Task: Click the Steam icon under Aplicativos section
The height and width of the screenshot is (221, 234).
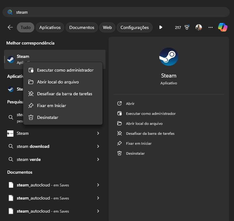Action: click(11, 89)
